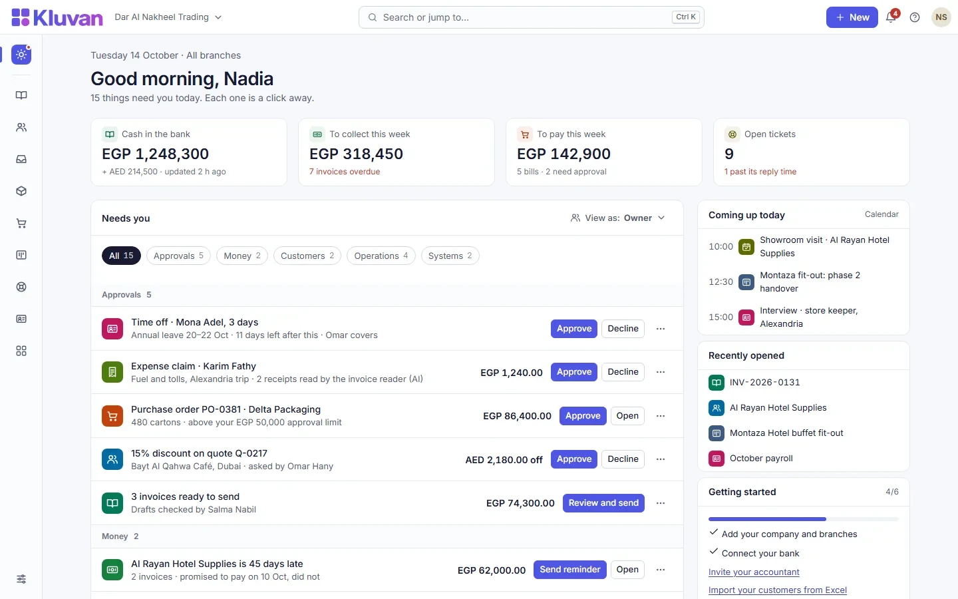The image size is (958, 599).
Task: Click the Kluvan logo
Action: coord(57,17)
